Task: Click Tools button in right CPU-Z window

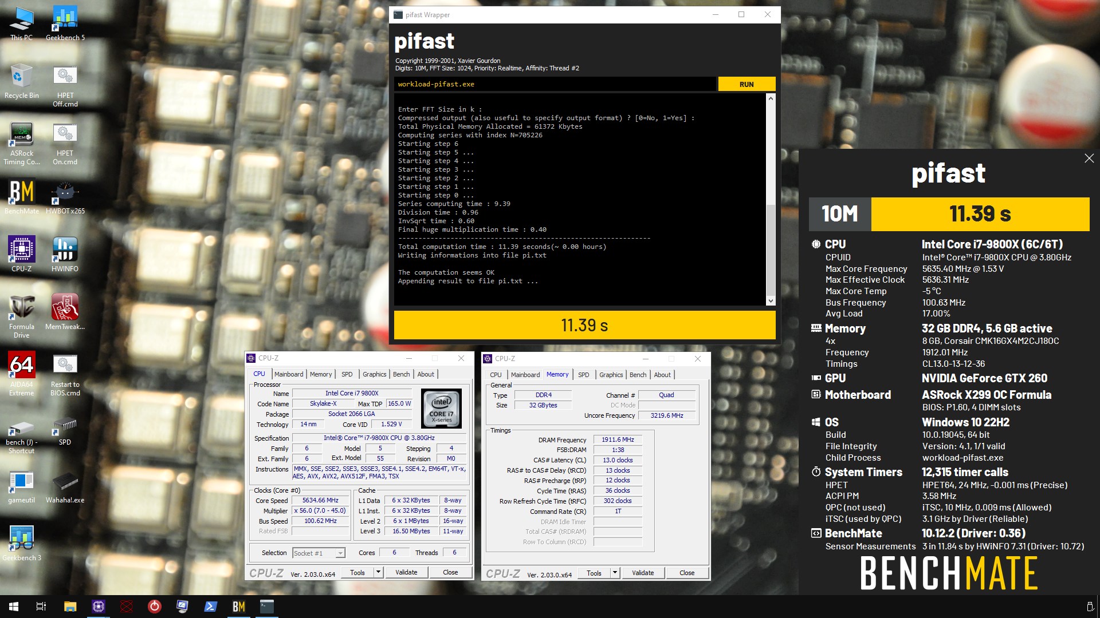Action: click(x=594, y=573)
